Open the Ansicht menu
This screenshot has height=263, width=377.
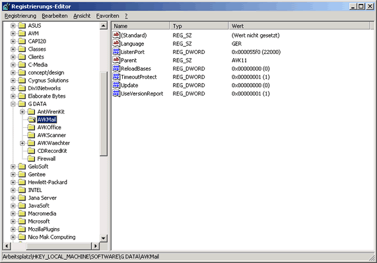(x=82, y=16)
